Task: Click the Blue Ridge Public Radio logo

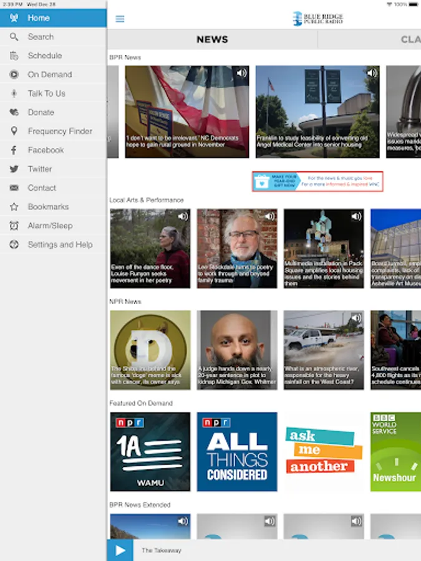Action: click(x=317, y=19)
